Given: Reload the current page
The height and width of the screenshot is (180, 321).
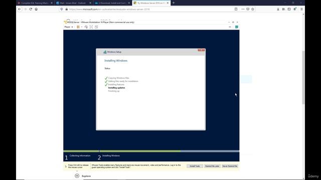Looking at the screenshot, I should click(31, 9).
